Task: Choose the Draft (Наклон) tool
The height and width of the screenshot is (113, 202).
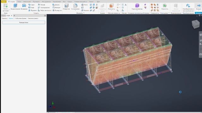Action: click(85, 10)
